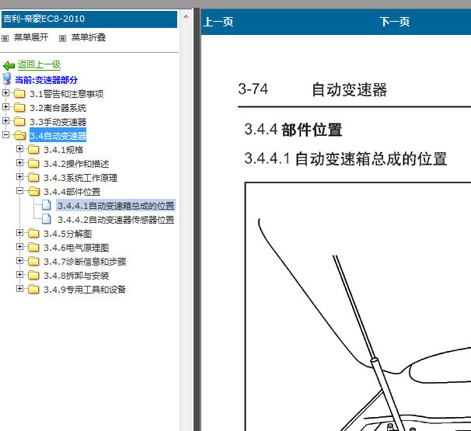This screenshot has height=431, width=471.
Task: Collapse the 3.4.4部件位置 node
Action: tap(19, 191)
